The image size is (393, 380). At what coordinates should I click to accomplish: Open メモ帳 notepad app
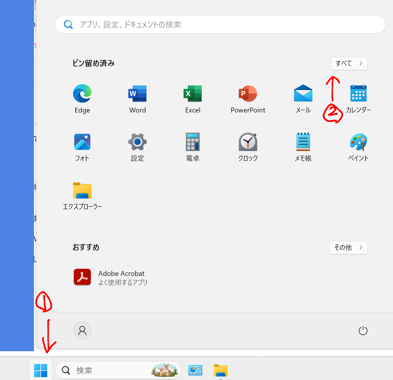click(x=303, y=147)
